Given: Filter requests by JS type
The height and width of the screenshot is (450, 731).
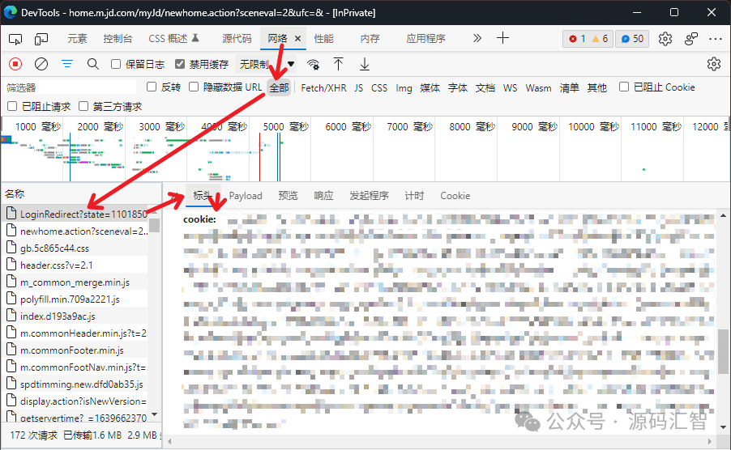Looking at the screenshot, I should pyautogui.click(x=358, y=87).
